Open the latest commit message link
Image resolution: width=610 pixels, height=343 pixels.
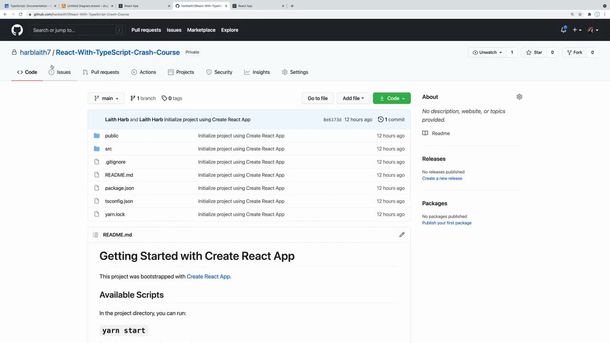[x=207, y=120]
